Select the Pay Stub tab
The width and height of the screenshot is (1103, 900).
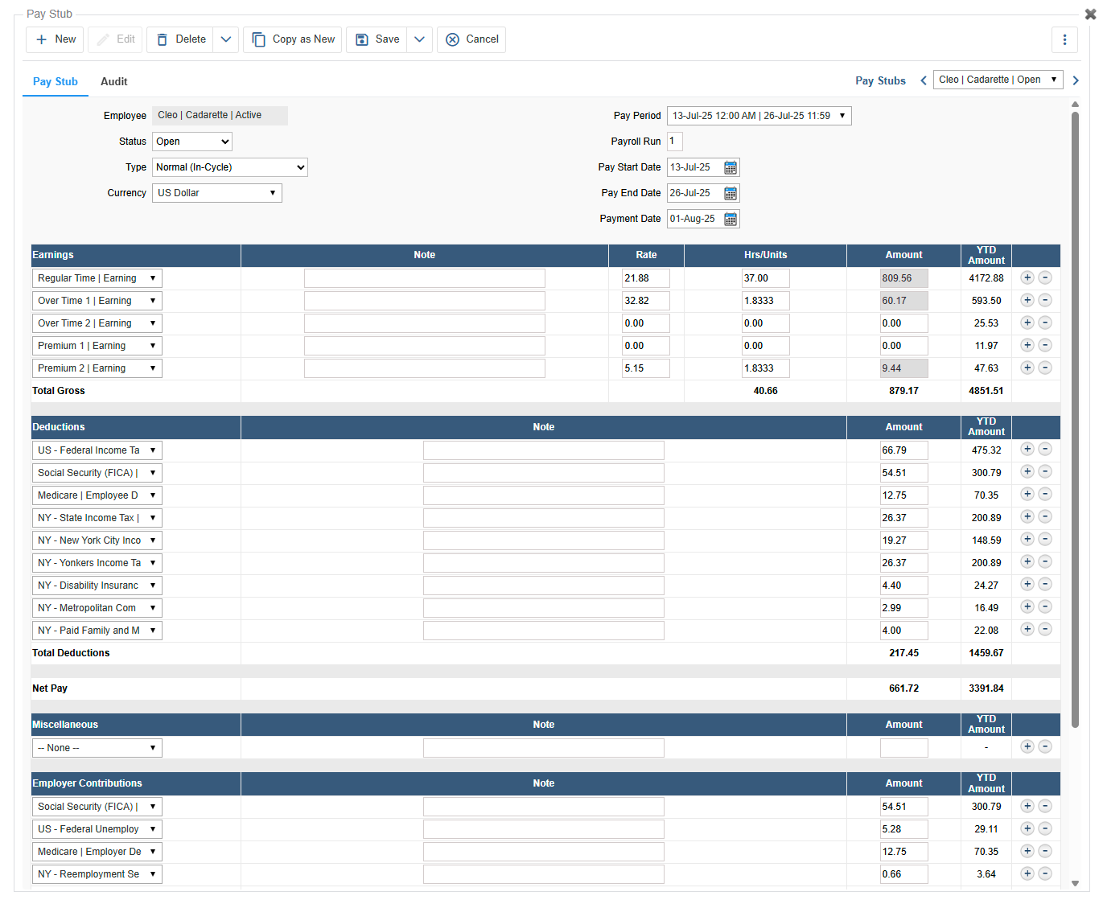tap(55, 81)
